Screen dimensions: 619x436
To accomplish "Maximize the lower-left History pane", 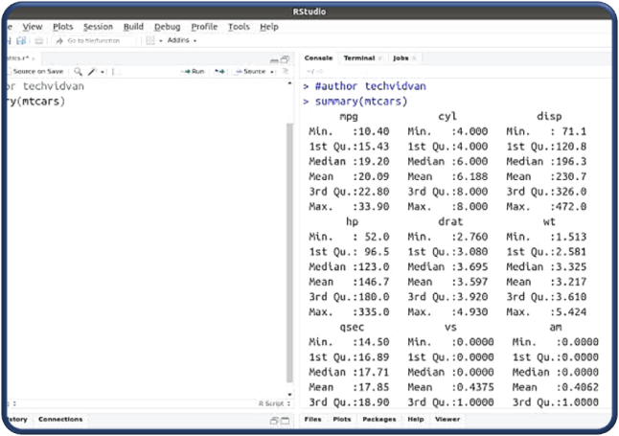I will click(x=285, y=421).
